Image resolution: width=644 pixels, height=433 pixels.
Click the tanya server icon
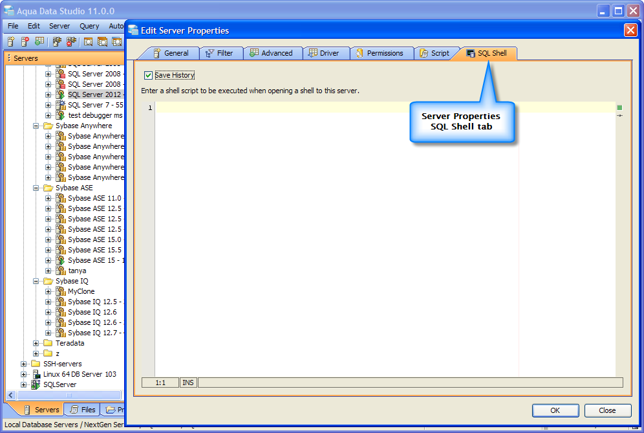[x=61, y=271]
